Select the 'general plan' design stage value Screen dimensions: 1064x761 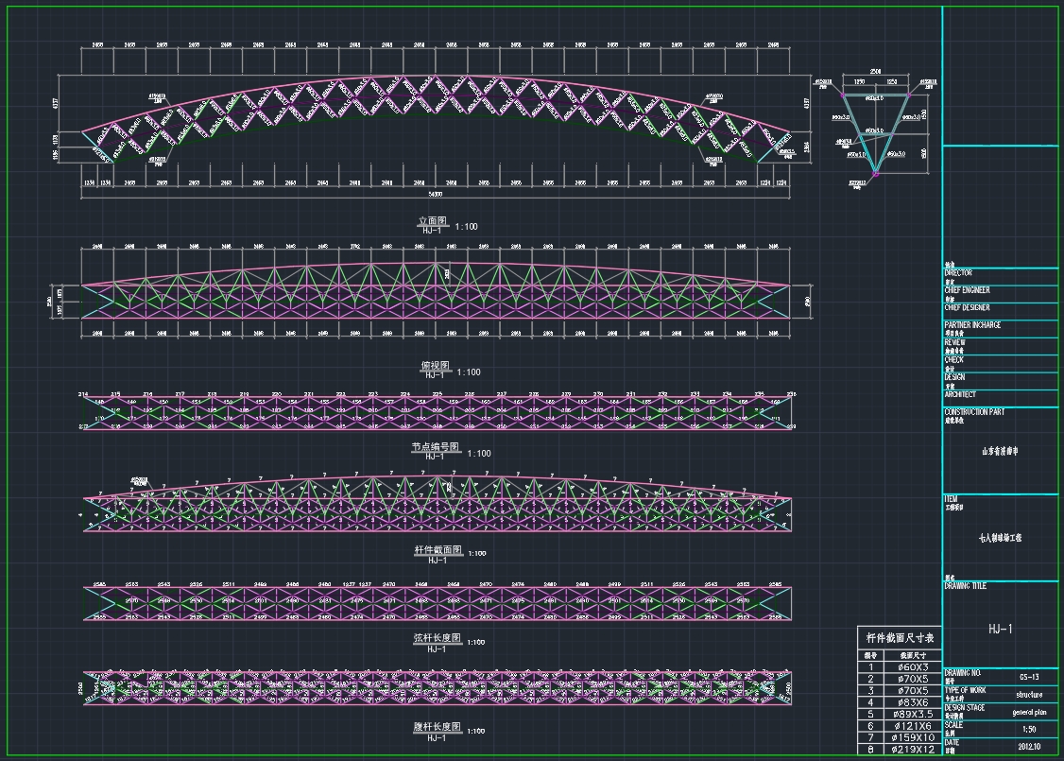click(1029, 712)
